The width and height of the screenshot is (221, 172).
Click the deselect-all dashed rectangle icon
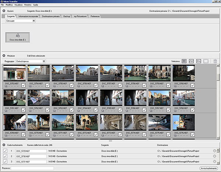coord(206,61)
